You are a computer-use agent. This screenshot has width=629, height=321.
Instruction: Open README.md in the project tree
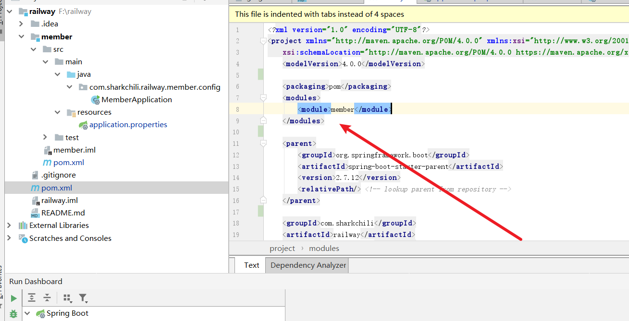click(62, 213)
